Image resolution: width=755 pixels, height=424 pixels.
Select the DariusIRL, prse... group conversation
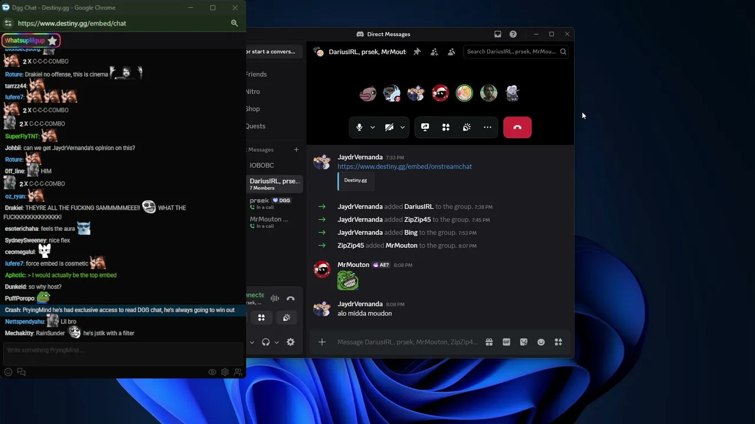pyautogui.click(x=274, y=184)
